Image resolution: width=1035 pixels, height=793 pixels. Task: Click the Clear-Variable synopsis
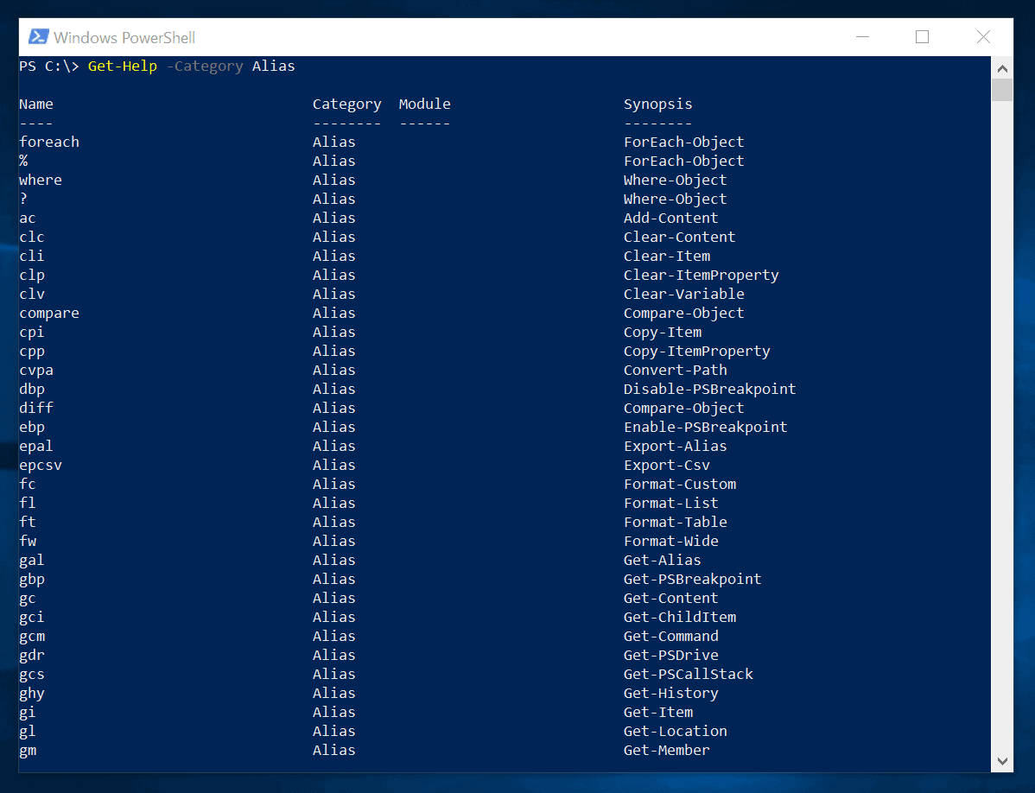pos(684,294)
